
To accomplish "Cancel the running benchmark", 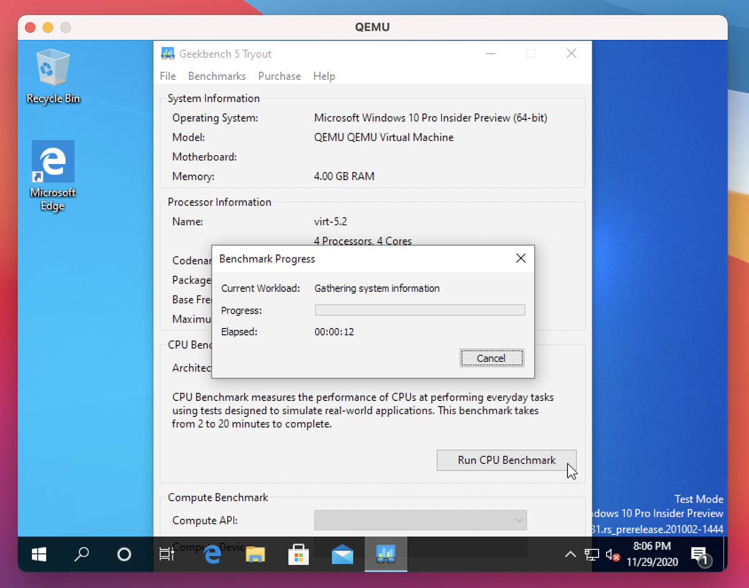I will coord(491,358).
